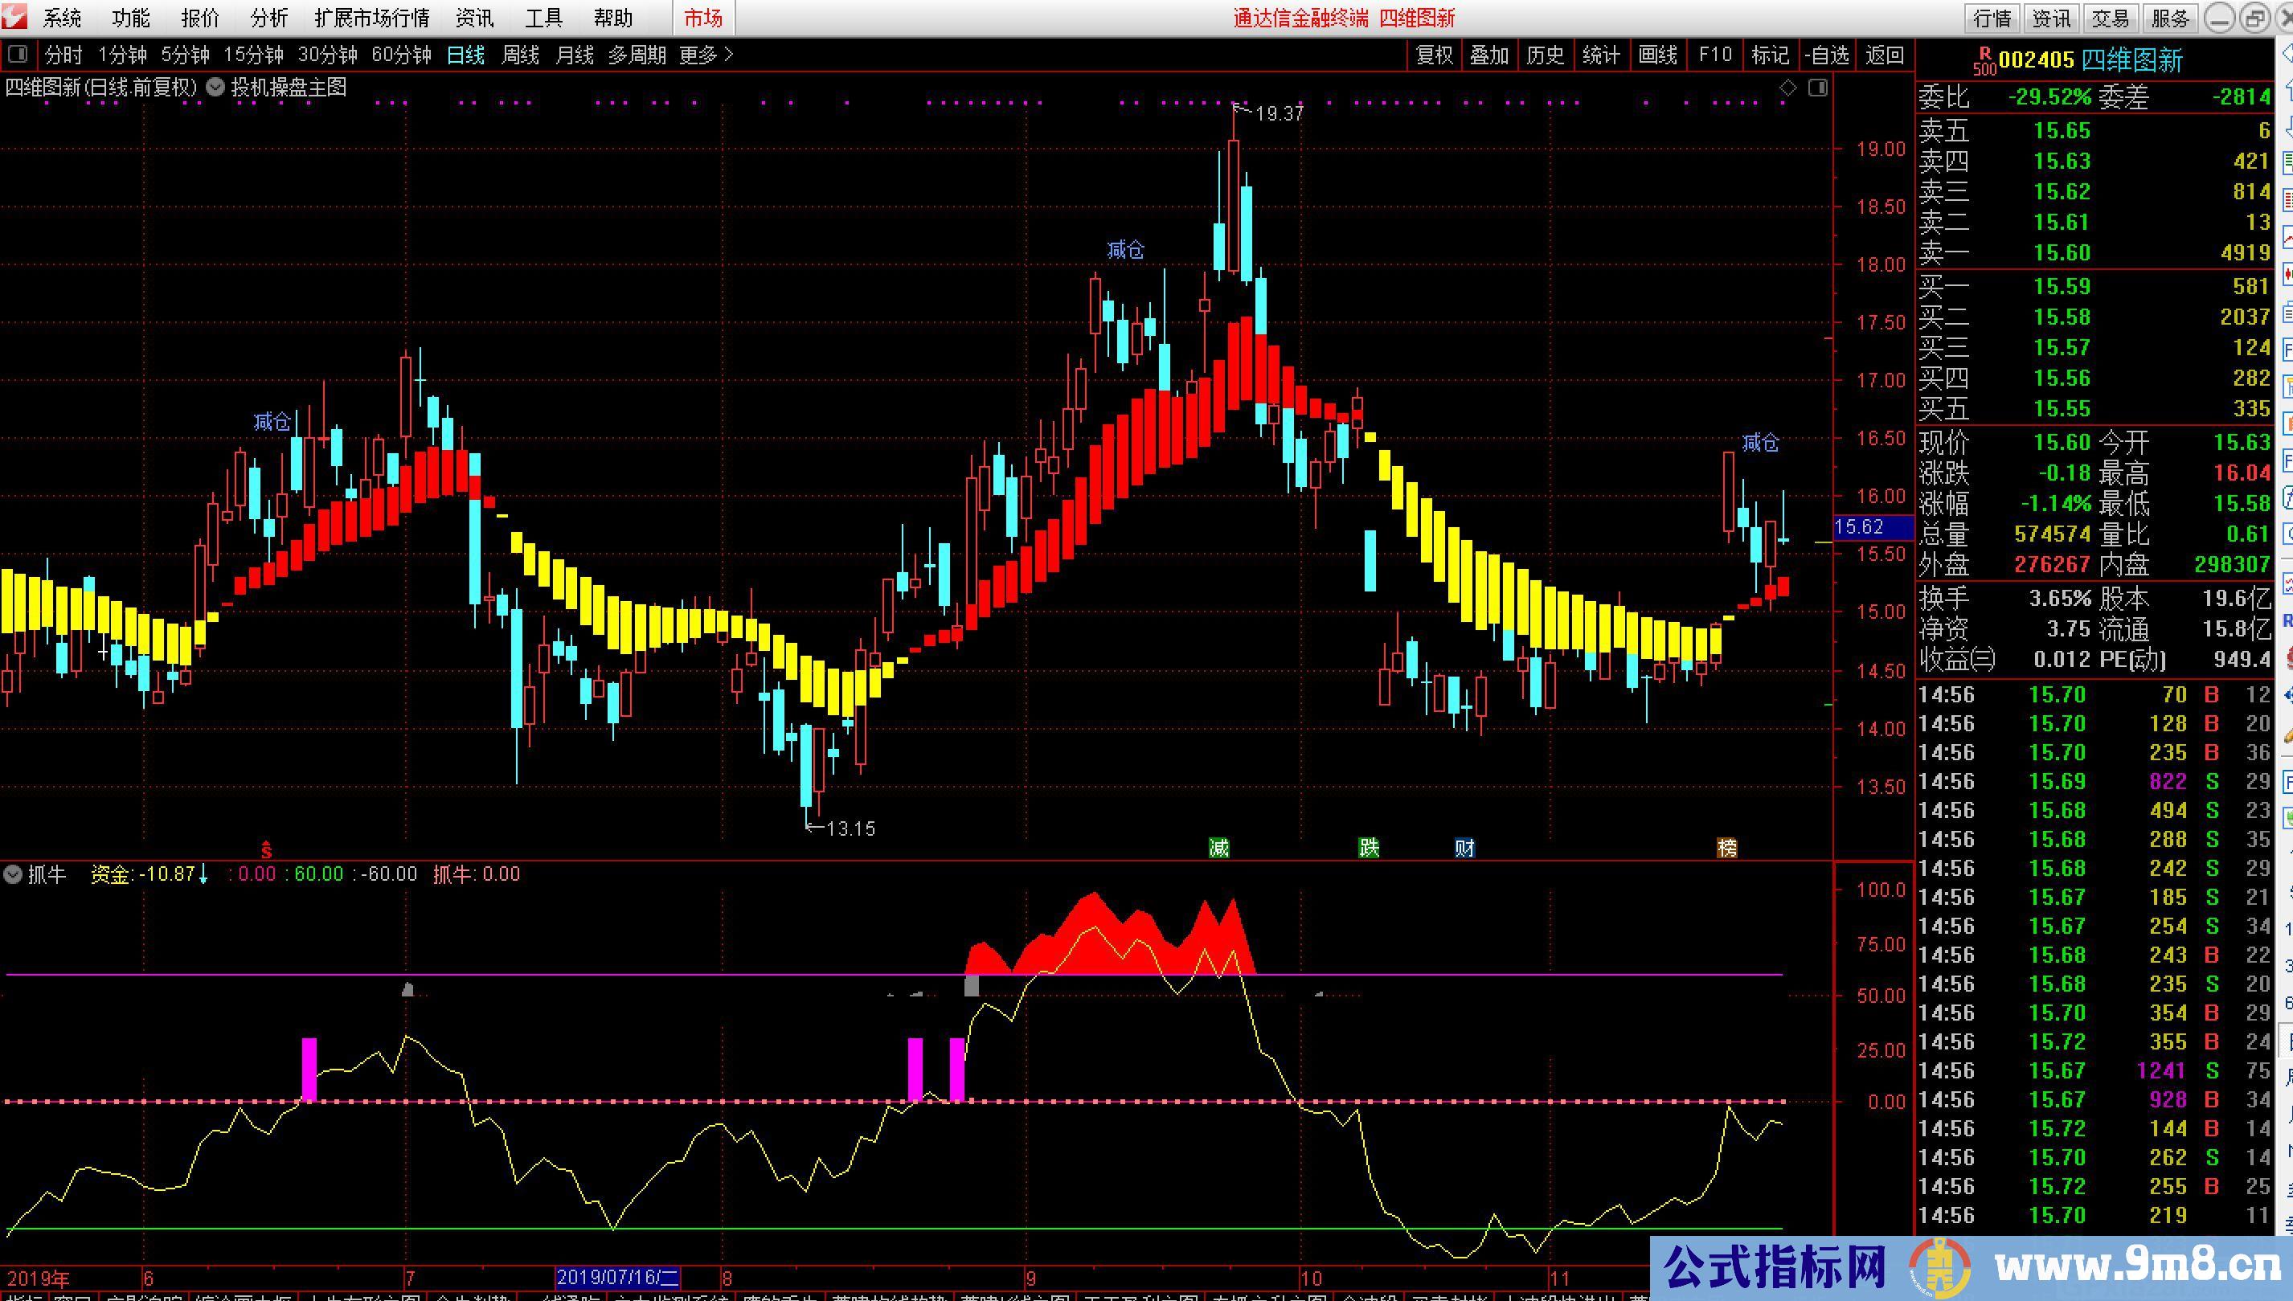
Task: Expand 抓牛 sub-indicator dropdown arrow
Action: click(13, 873)
